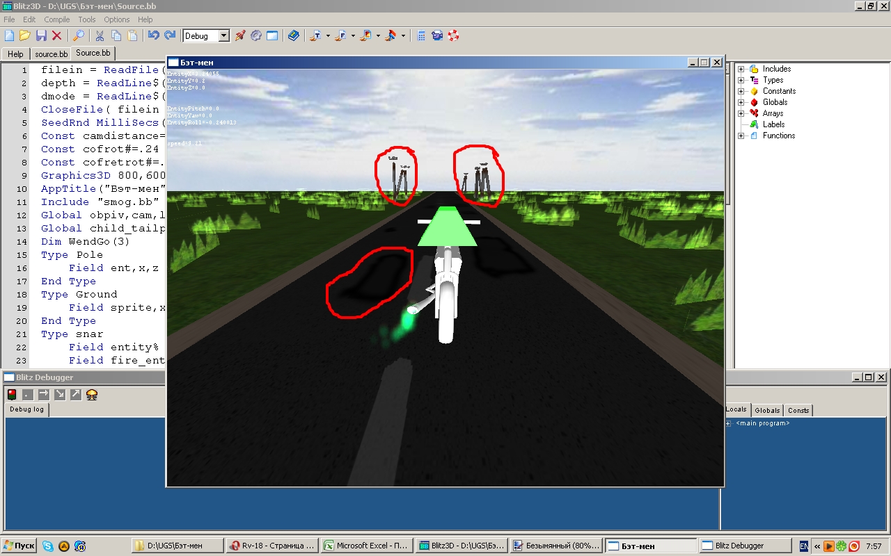The height and width of the screenshot is (556, 891).
Task: Click the magnifying glass Find icon
Action: click(x=79, y=35)
